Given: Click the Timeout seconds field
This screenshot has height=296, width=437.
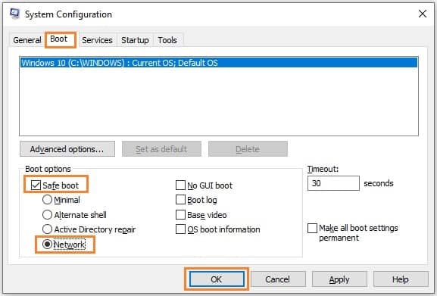Looking at the screenshot, I should coord(333,183).
